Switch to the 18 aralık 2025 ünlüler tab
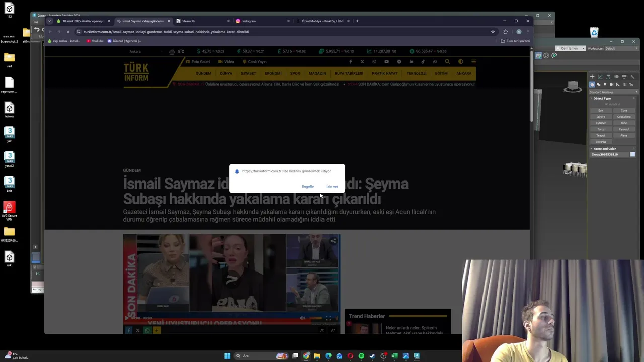Image resolution: width=644 pixels, height=362 pixels. [x=83, y=21]
